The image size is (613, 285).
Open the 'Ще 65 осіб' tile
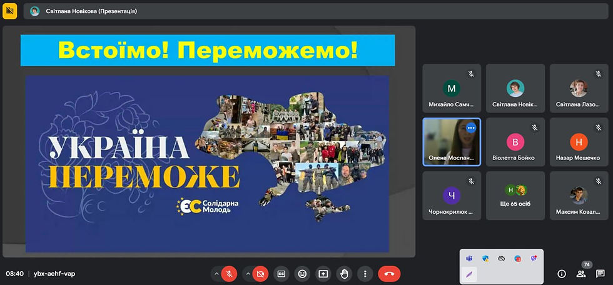pos(515,196)
